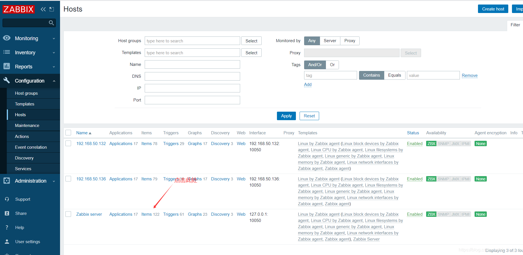The height and width of the screenshot is (255, 523).
Task: Expand the Monitoring menu chevron
Action: 54,38
